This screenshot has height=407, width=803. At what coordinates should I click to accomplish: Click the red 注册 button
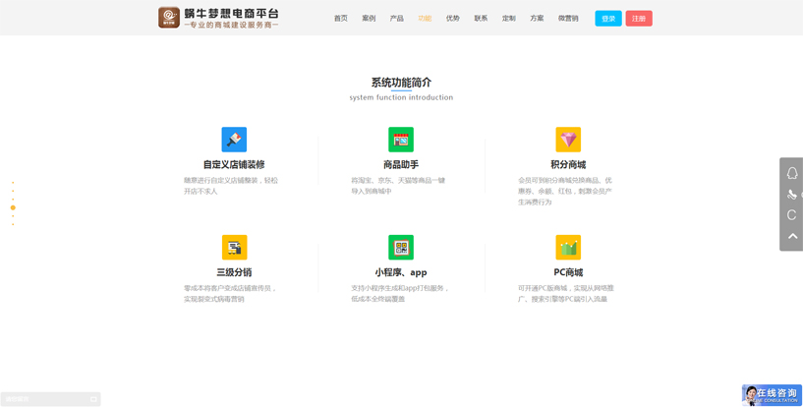[x=639, y=19]
